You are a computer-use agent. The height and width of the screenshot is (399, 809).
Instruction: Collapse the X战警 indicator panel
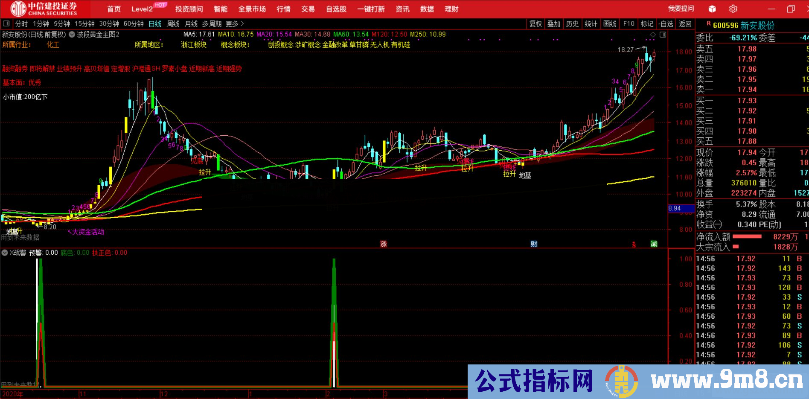[x=4, y=253]
